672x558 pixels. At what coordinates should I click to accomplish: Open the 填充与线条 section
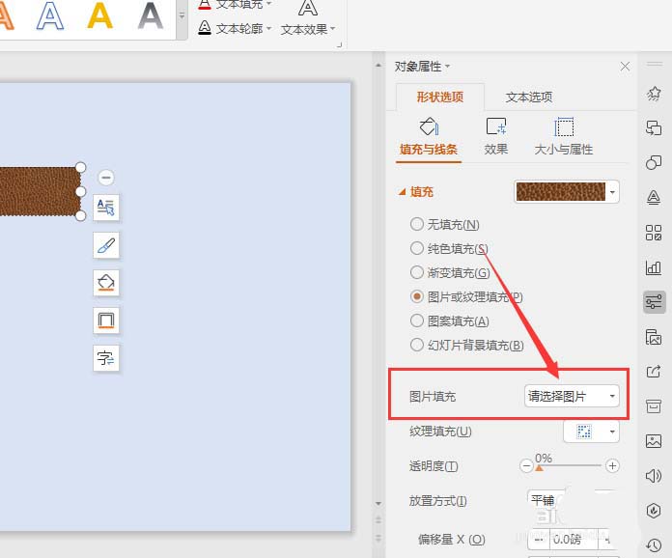429,138
